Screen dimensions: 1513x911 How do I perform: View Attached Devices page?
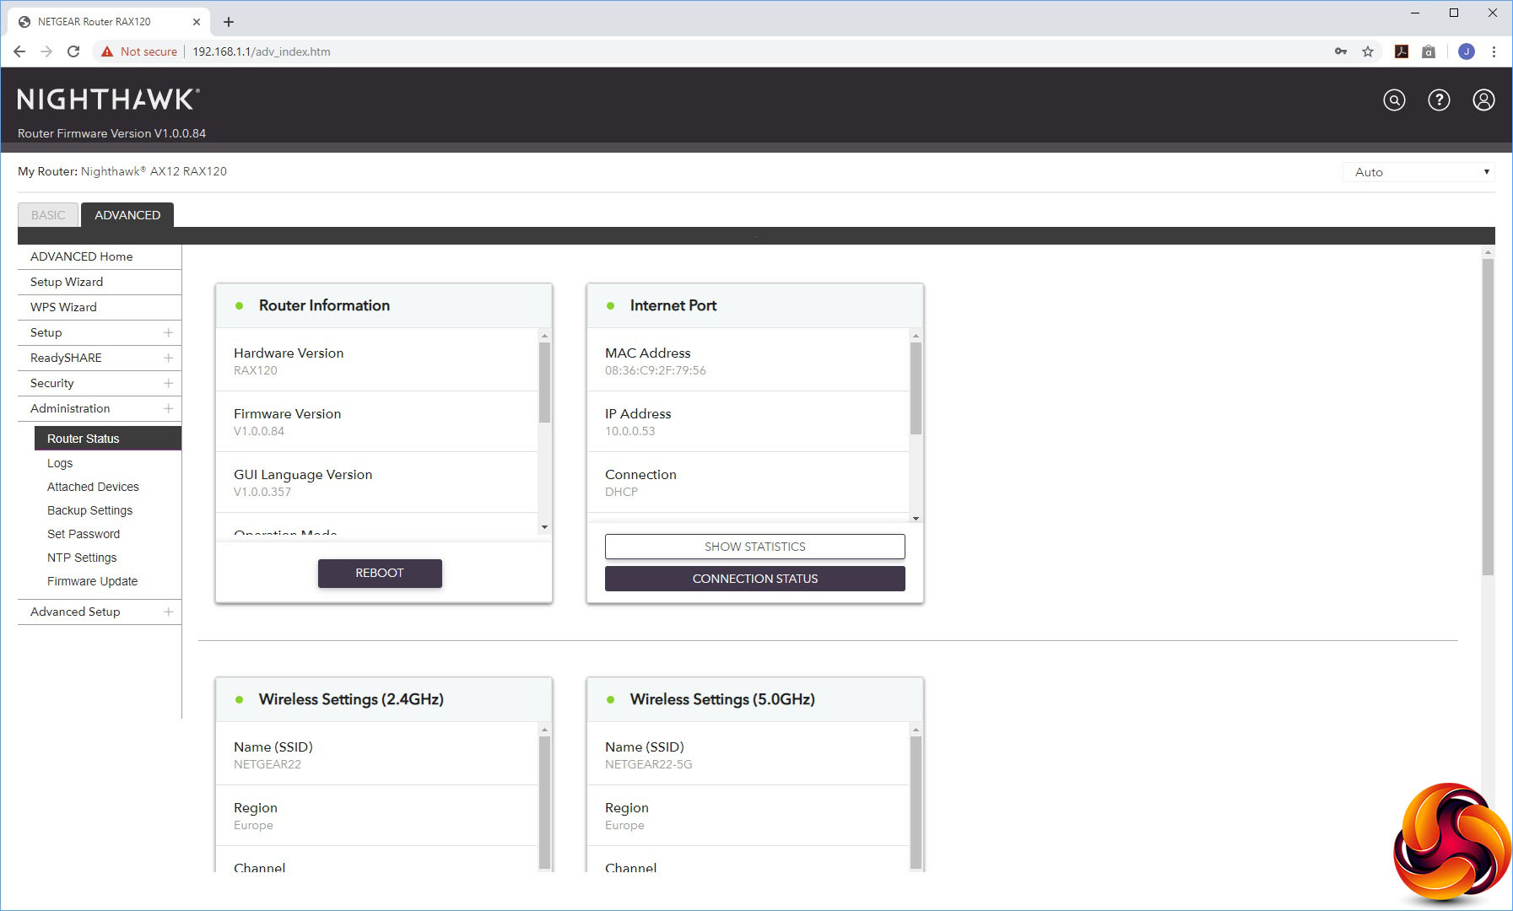pos(93,487)
